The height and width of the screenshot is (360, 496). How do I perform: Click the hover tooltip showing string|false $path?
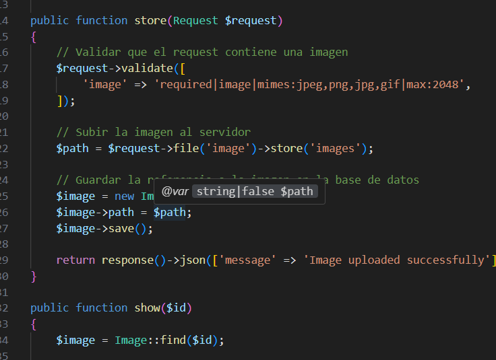240,192
